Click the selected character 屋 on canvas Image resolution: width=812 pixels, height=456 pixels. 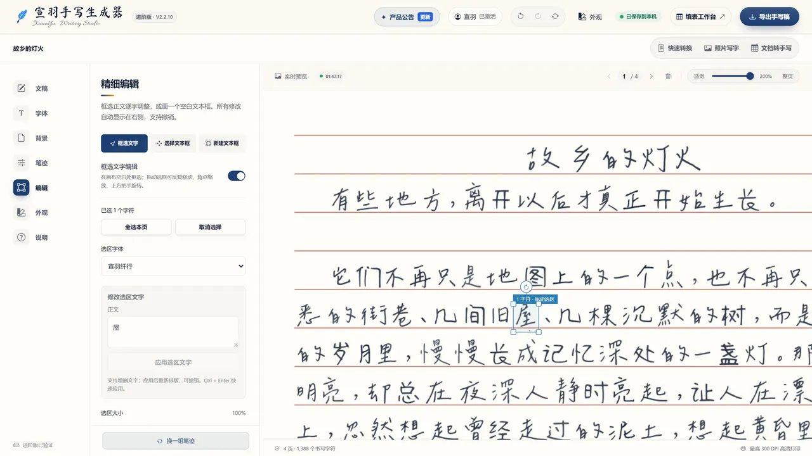pos(526,317)
